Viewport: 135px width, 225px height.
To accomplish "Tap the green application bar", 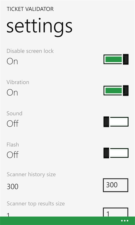I will [67, 221].
